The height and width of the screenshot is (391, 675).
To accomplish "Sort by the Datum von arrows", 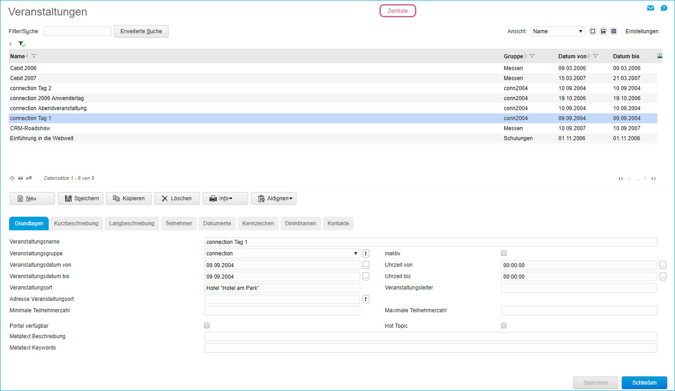I will tap(589, 56).
